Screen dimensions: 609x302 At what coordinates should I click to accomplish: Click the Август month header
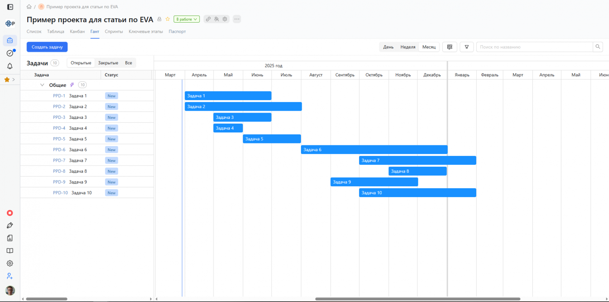[x=316, y=75]
